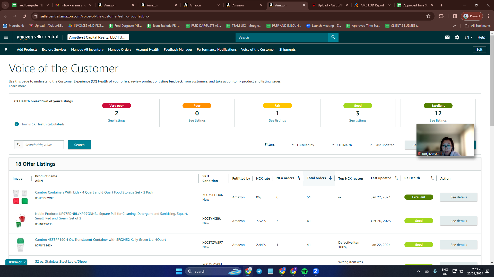Viewport: 494px width, 277px height.
Task: Toggle the browser side panel icon
Action: coord(455,16)
